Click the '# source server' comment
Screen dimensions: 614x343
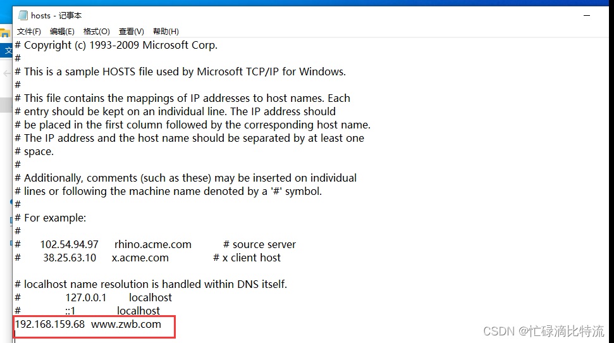pyautogui.click(x=259, y=244)
